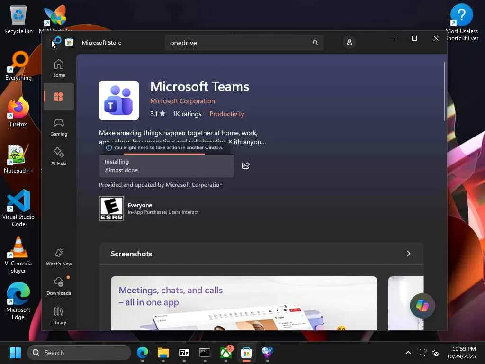Open Home in Microsoft Store sidebar
The image size is (485, 364).
(x=58, y=68)
